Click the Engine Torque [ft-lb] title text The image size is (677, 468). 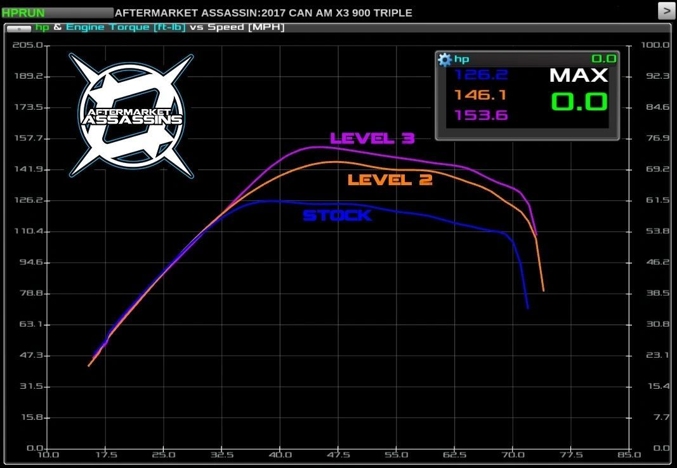click(126, 27)
